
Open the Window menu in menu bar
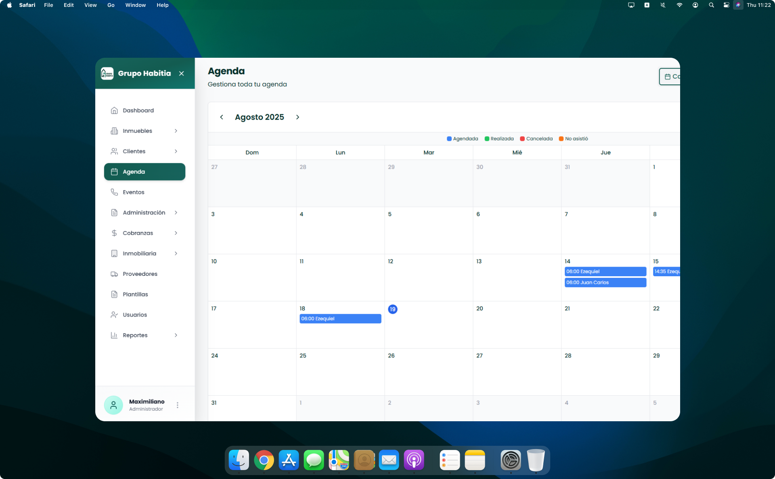tap(135, 5)
